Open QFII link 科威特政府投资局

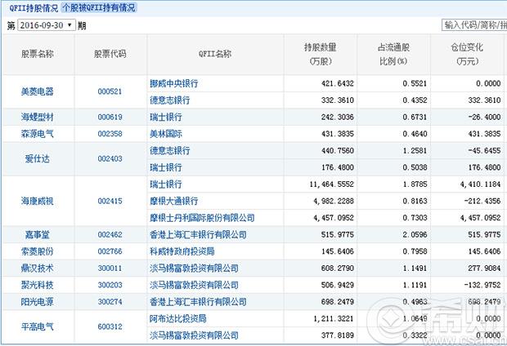(182, 251)
